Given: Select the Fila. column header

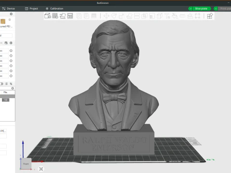Looking at the screenshot, I should click(6, 92).
